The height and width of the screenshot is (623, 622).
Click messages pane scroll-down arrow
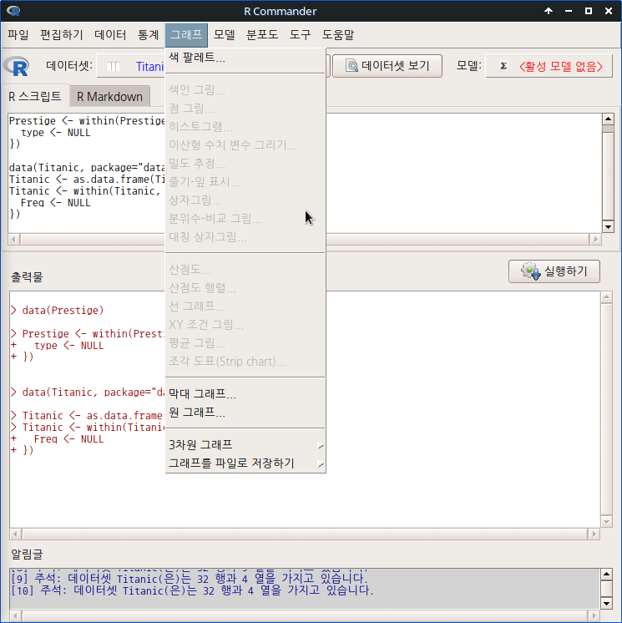[606, 604]
